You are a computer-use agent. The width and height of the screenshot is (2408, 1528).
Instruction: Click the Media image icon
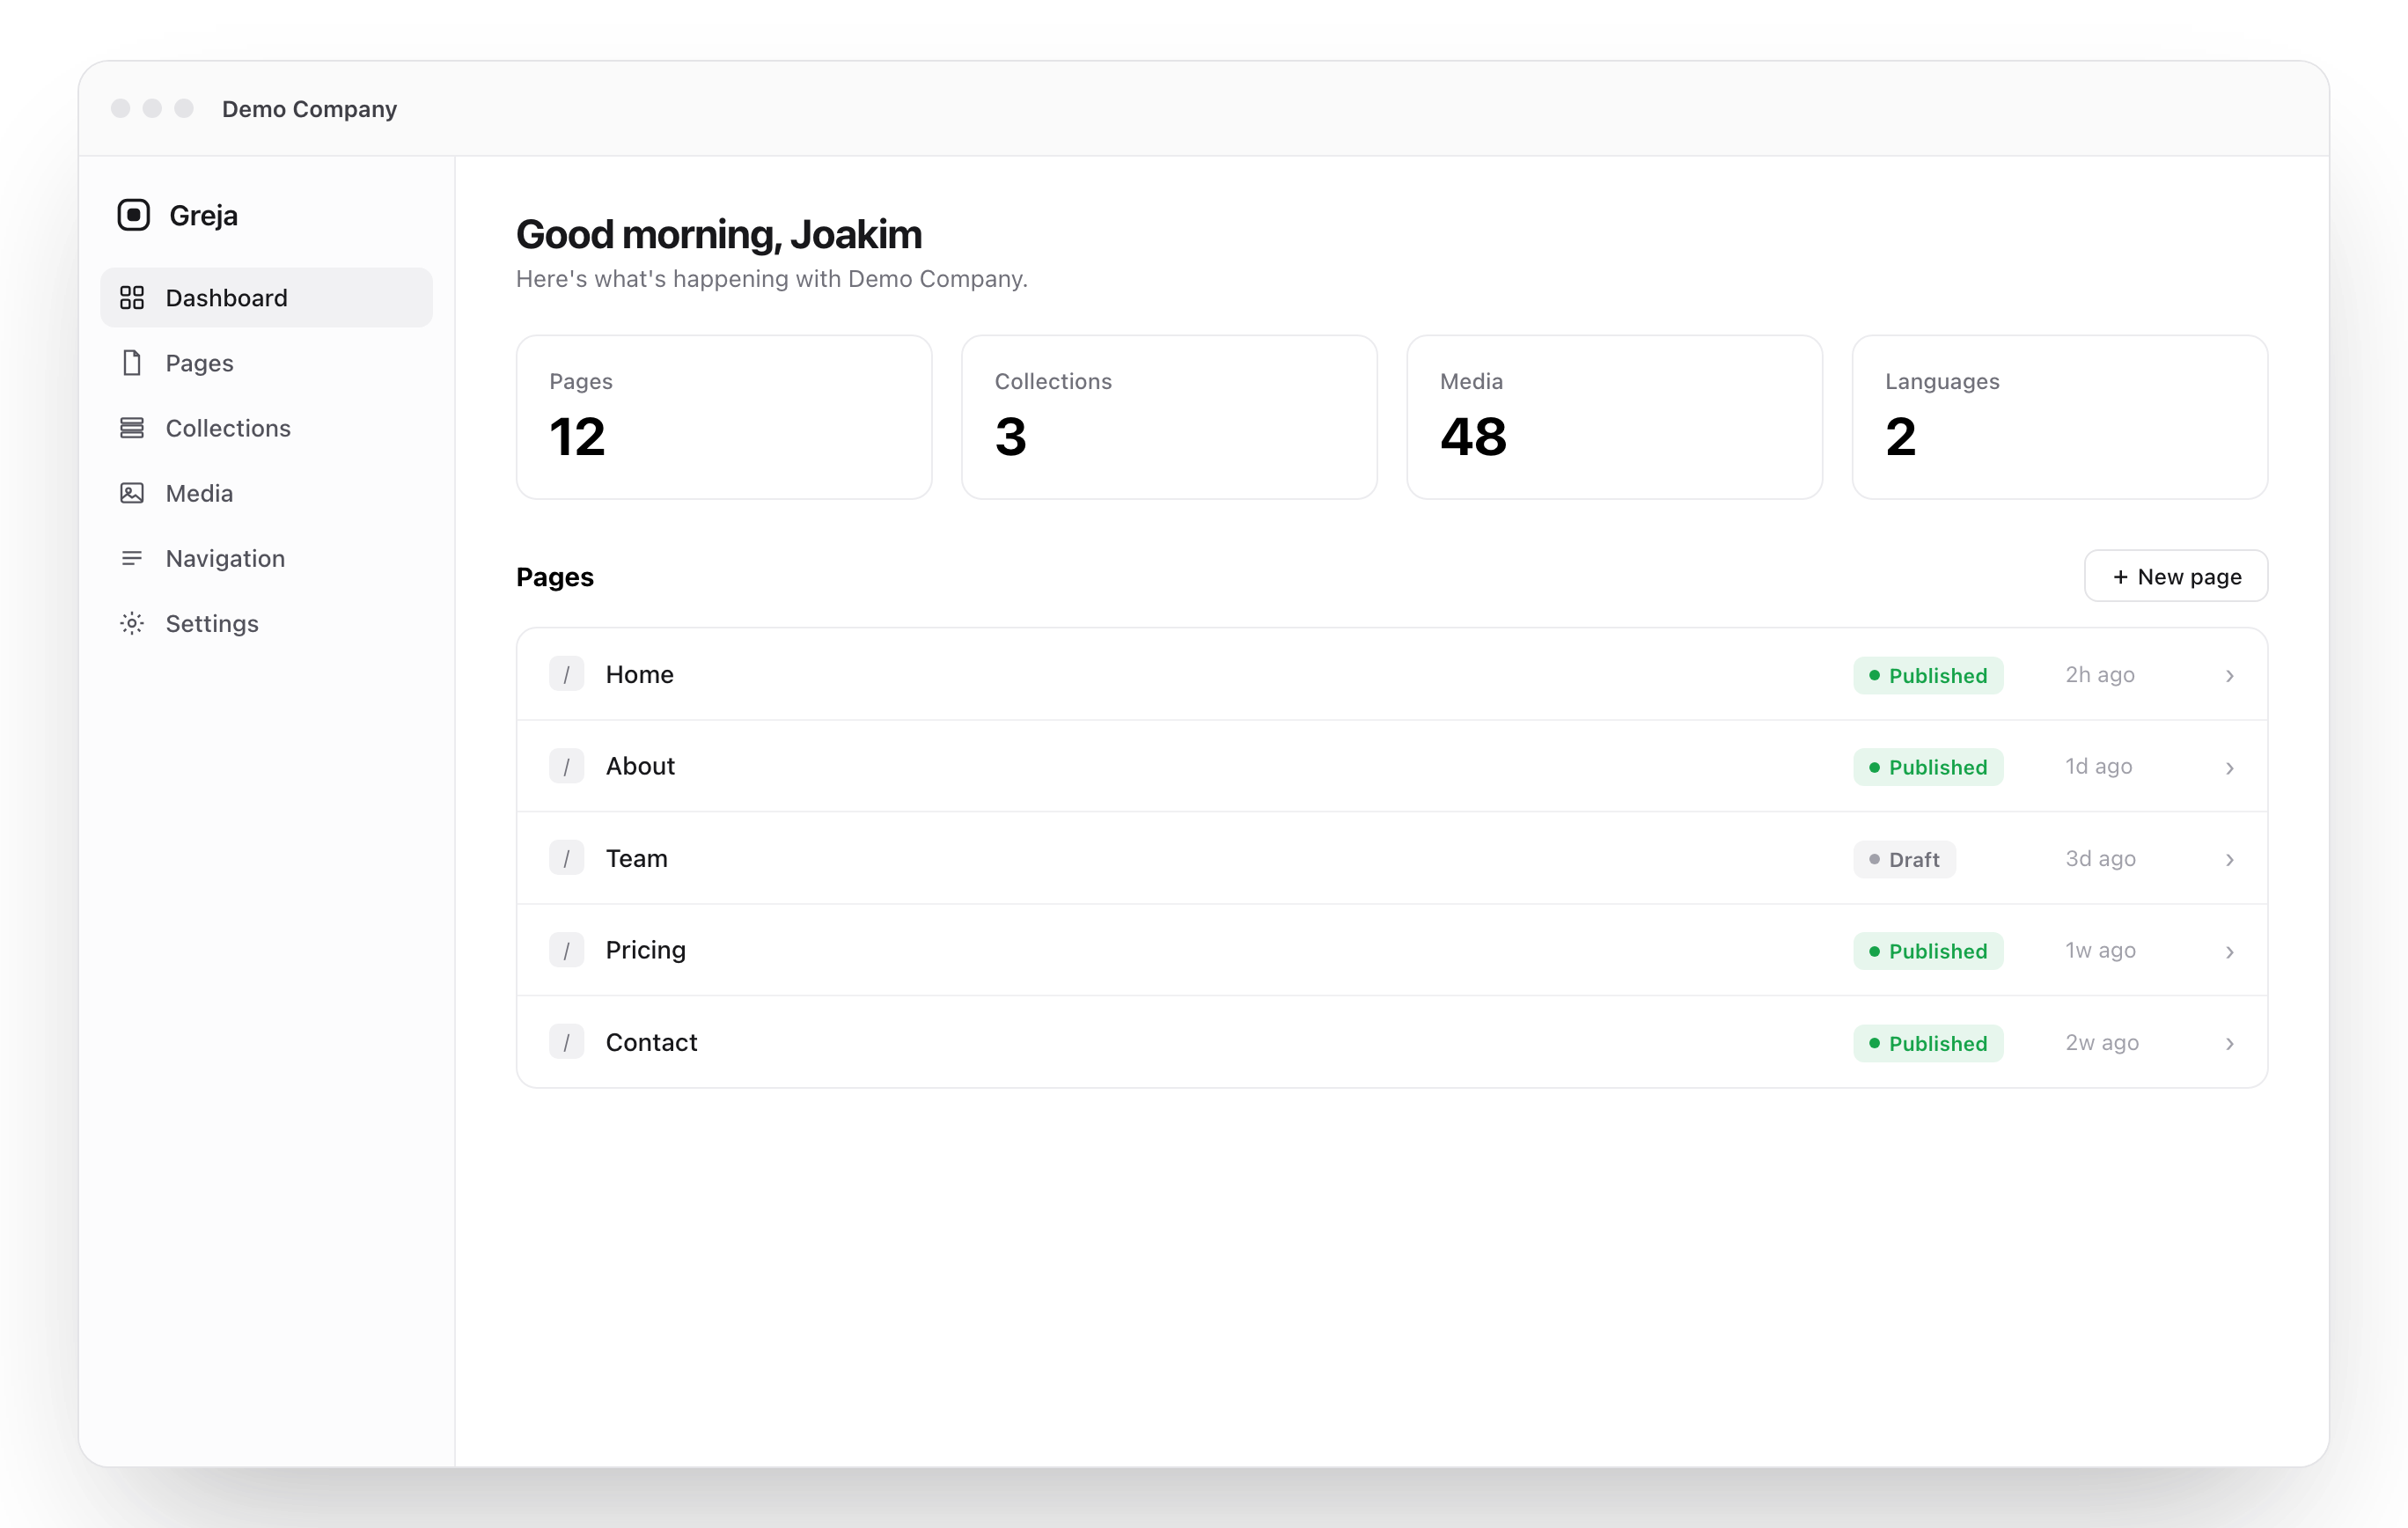tap(132, 493)
